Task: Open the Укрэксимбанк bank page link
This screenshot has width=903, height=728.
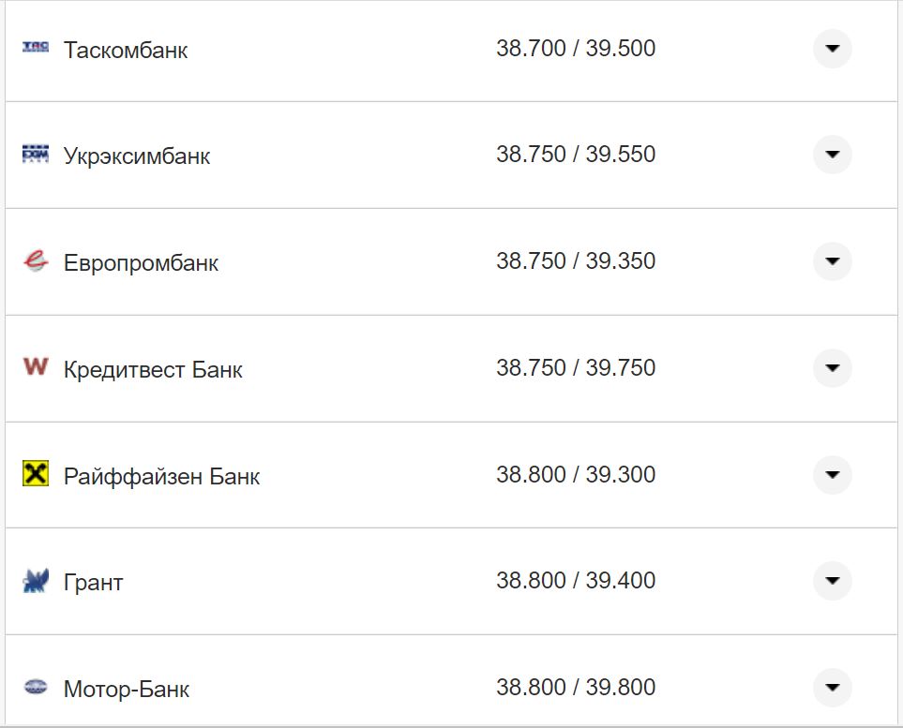Action: coord(135,155)
